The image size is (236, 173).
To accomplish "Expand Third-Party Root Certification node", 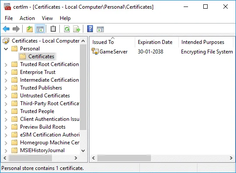I will point(6,104).
